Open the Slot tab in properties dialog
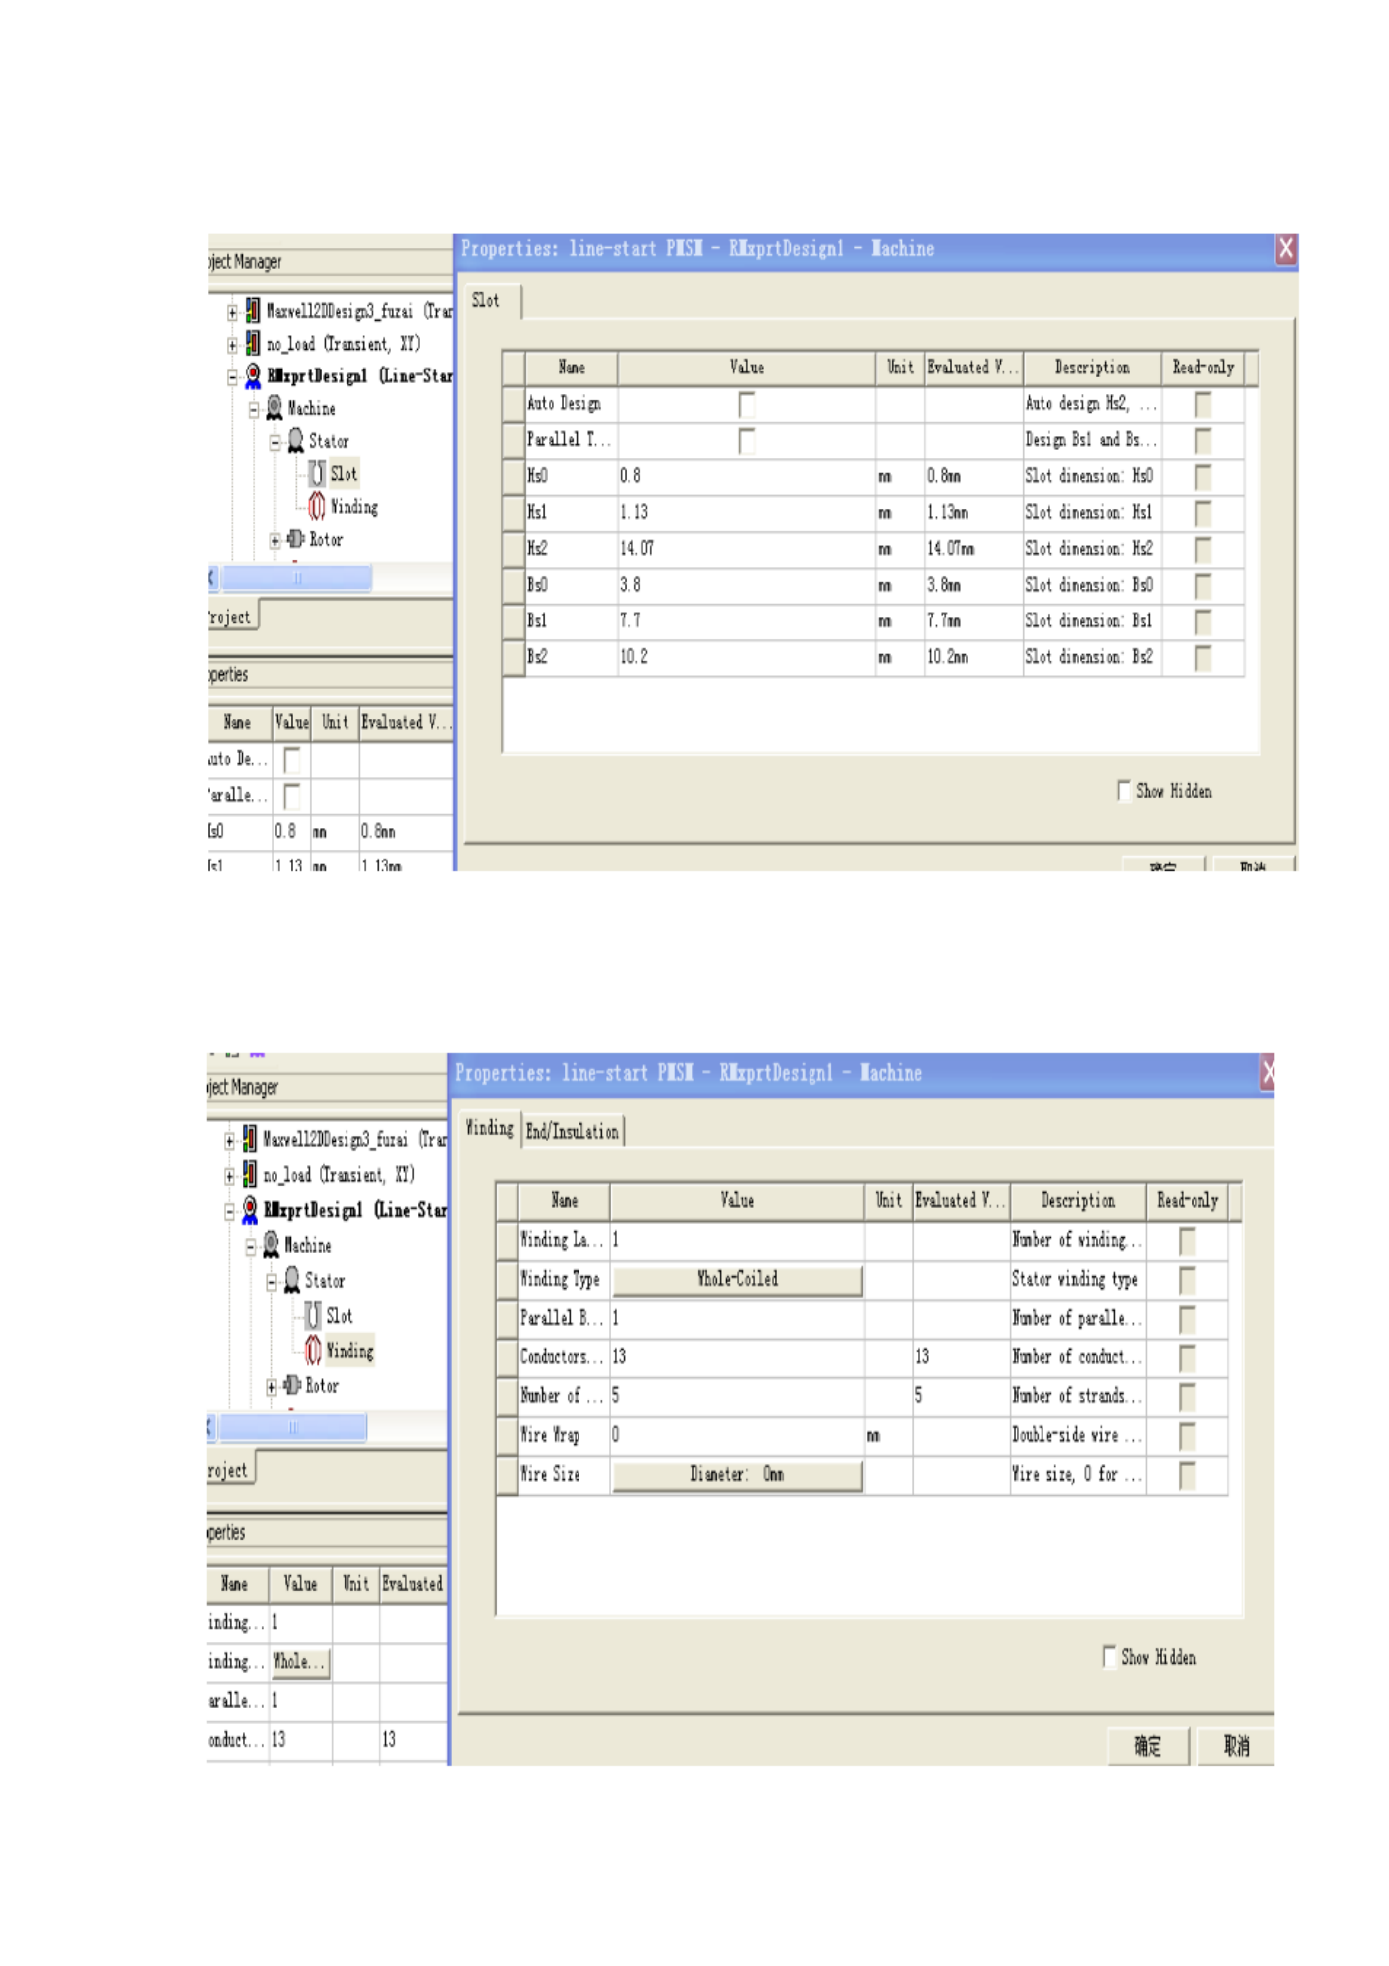The width and height of the screenshot is (1389, 1966). [x=491, y=300]
